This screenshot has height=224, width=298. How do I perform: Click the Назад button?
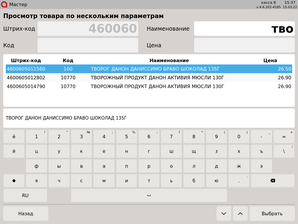click(x=26, y=213)
